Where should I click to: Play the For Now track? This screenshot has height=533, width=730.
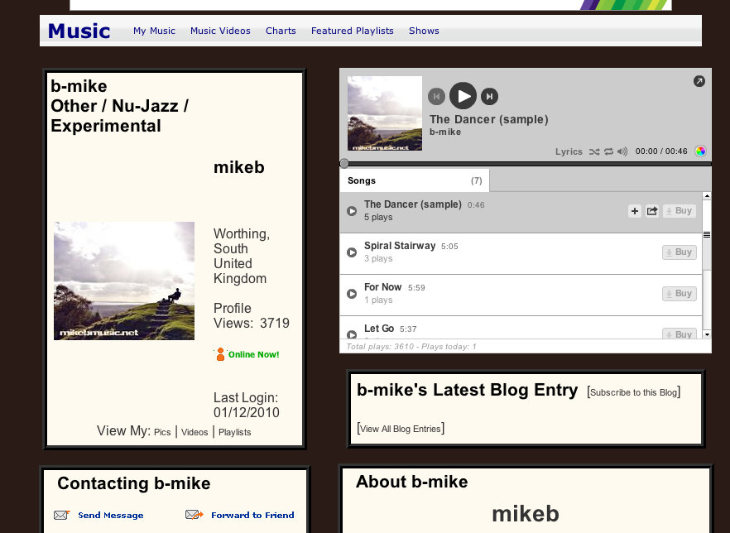pos(352,294)
